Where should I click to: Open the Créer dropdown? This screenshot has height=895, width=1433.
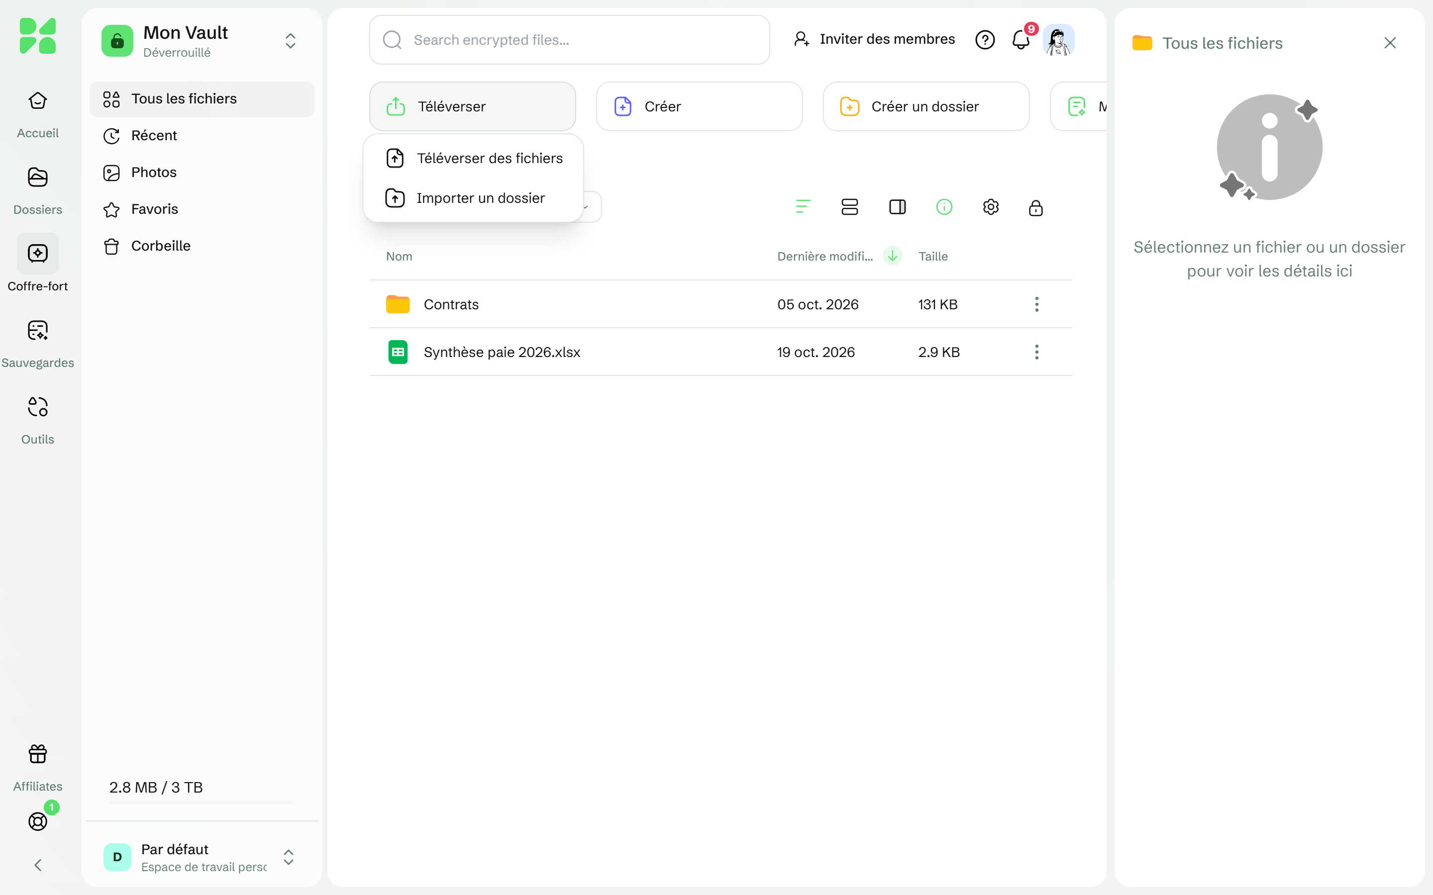[699, 106]
